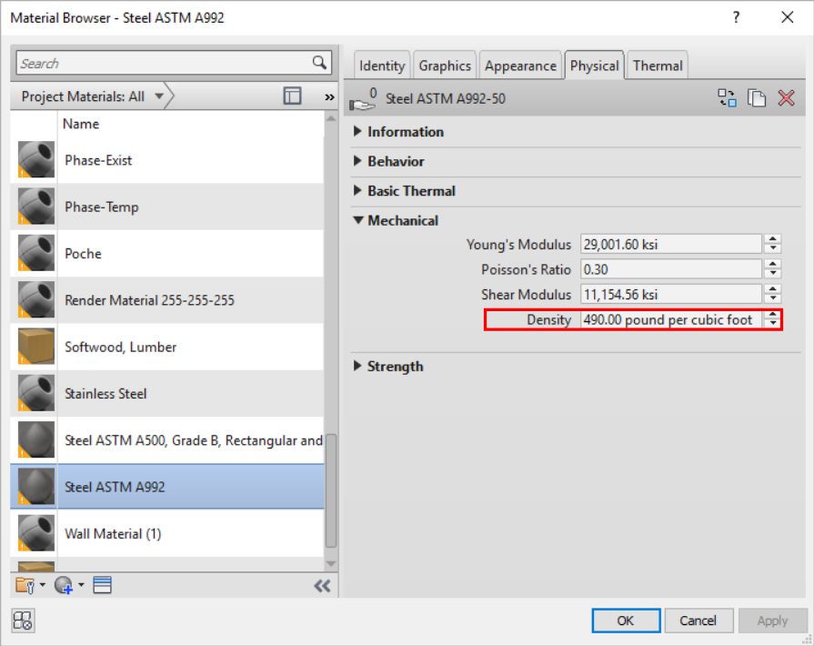Click the Young's Modulus value field
Viewport: 814px width, 646px height.
pos(670,244)
